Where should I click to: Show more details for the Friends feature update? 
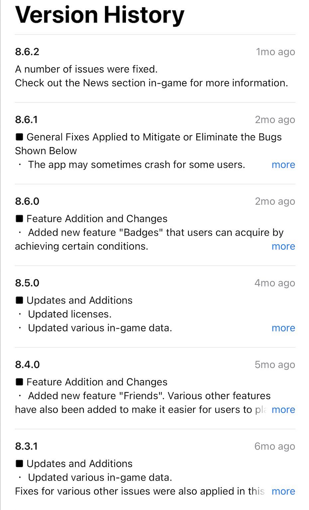point(283,409)
